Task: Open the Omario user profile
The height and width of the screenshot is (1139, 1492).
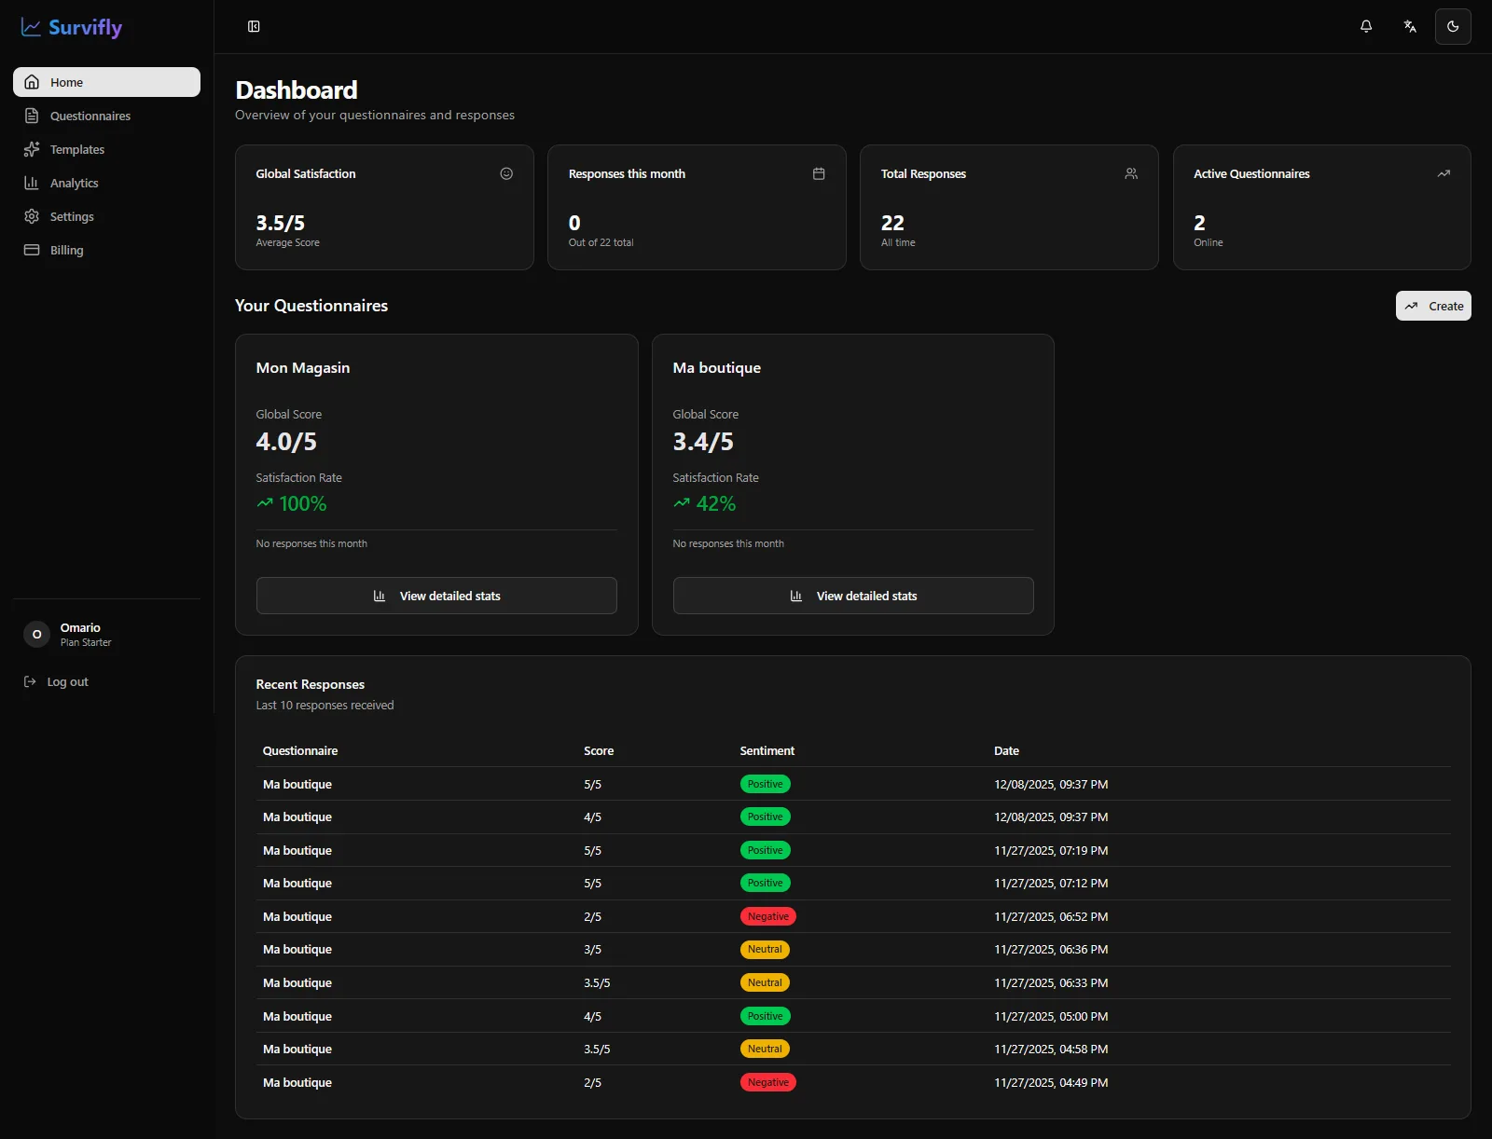Action: pyautogui.click(x=80, y=635)
